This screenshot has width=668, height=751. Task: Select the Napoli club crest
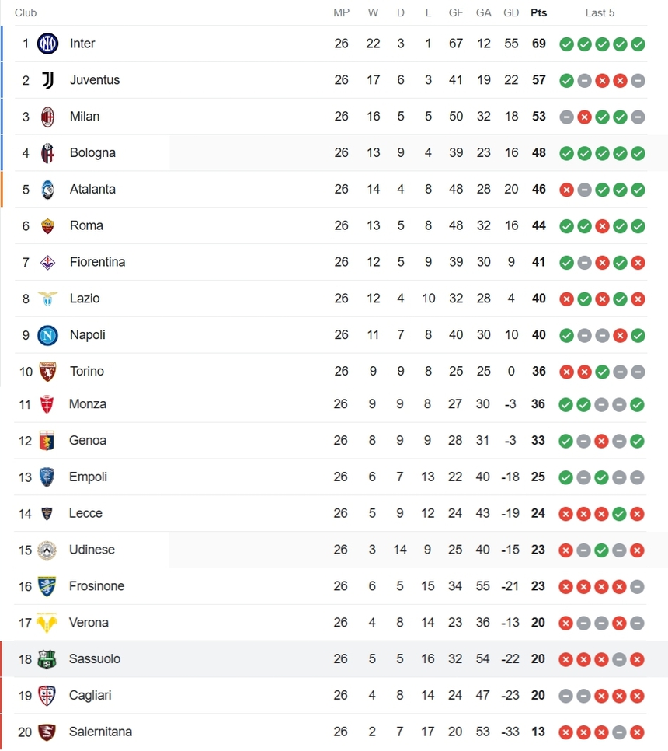(x=48, y=335)
